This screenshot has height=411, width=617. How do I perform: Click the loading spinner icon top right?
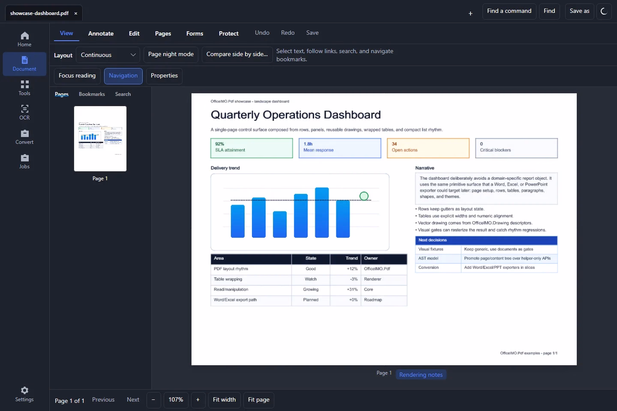point(604,12)
